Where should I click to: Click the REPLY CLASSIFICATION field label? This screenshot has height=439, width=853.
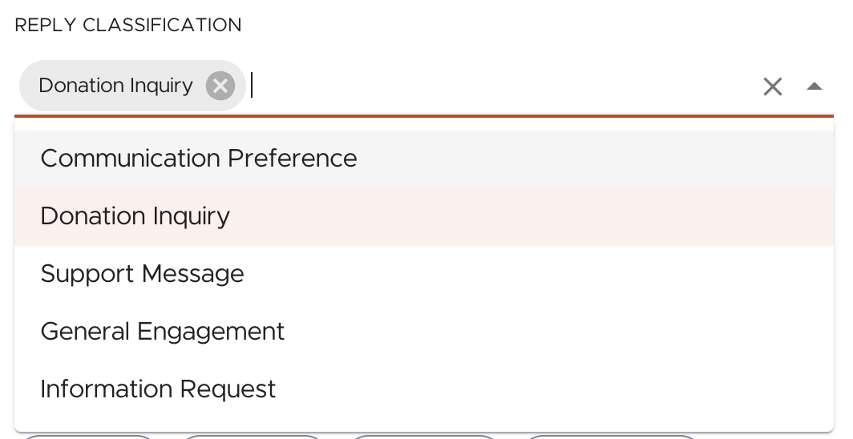click(x=128, y=25)
